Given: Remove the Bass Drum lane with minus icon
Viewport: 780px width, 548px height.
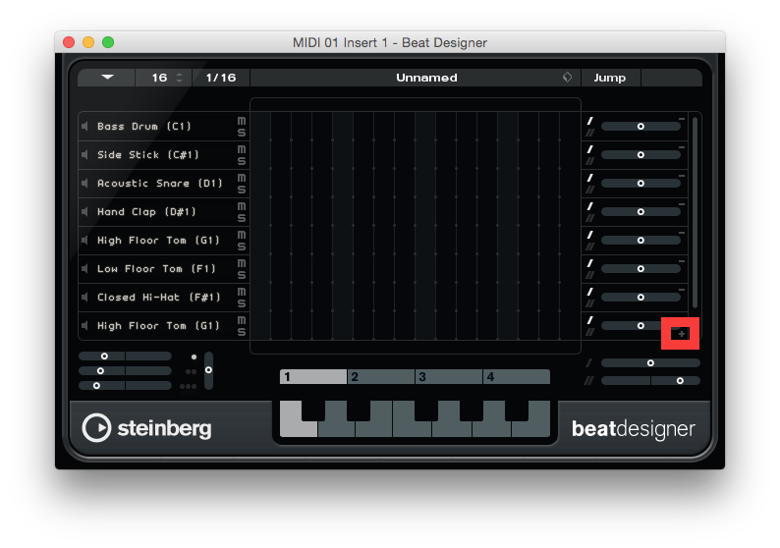Looking at the screenshot, I should (x=682, y=119).
